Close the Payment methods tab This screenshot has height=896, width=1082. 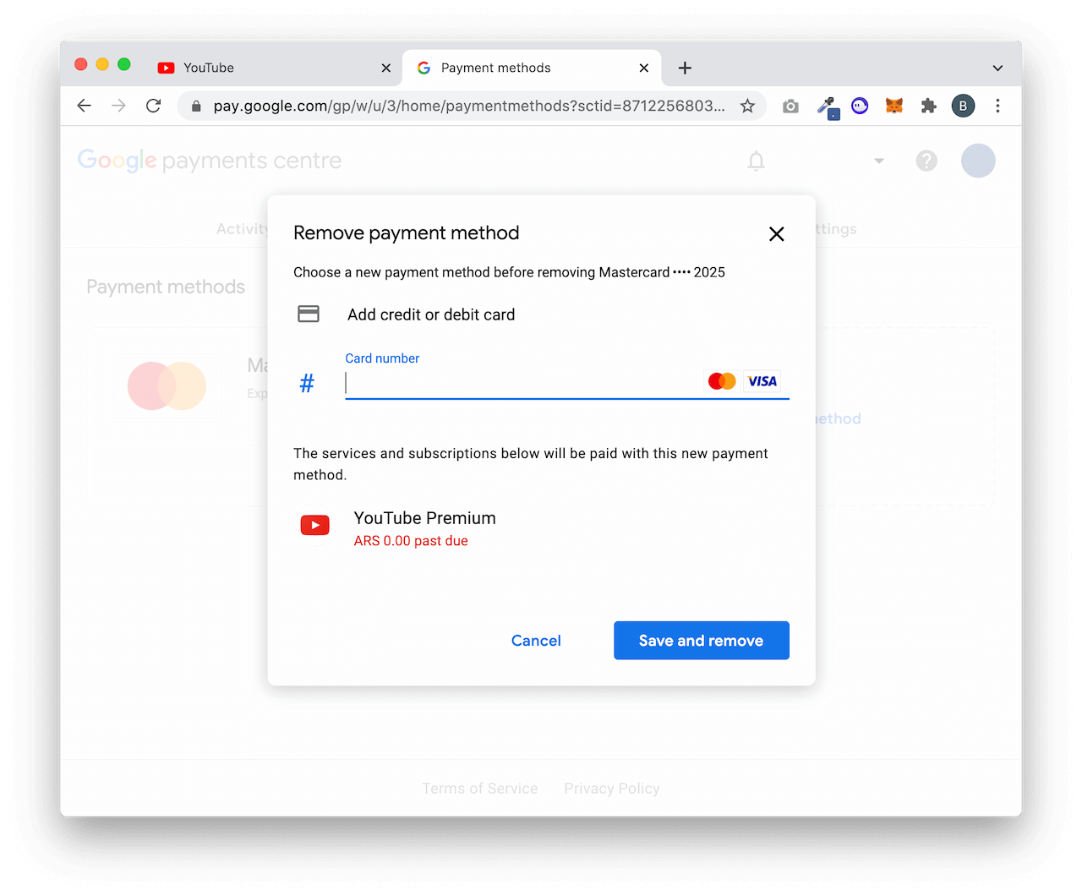[x=644, y=68]
